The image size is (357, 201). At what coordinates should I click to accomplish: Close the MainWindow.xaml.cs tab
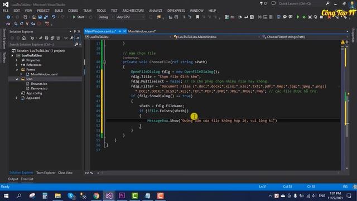click(124, 31)
